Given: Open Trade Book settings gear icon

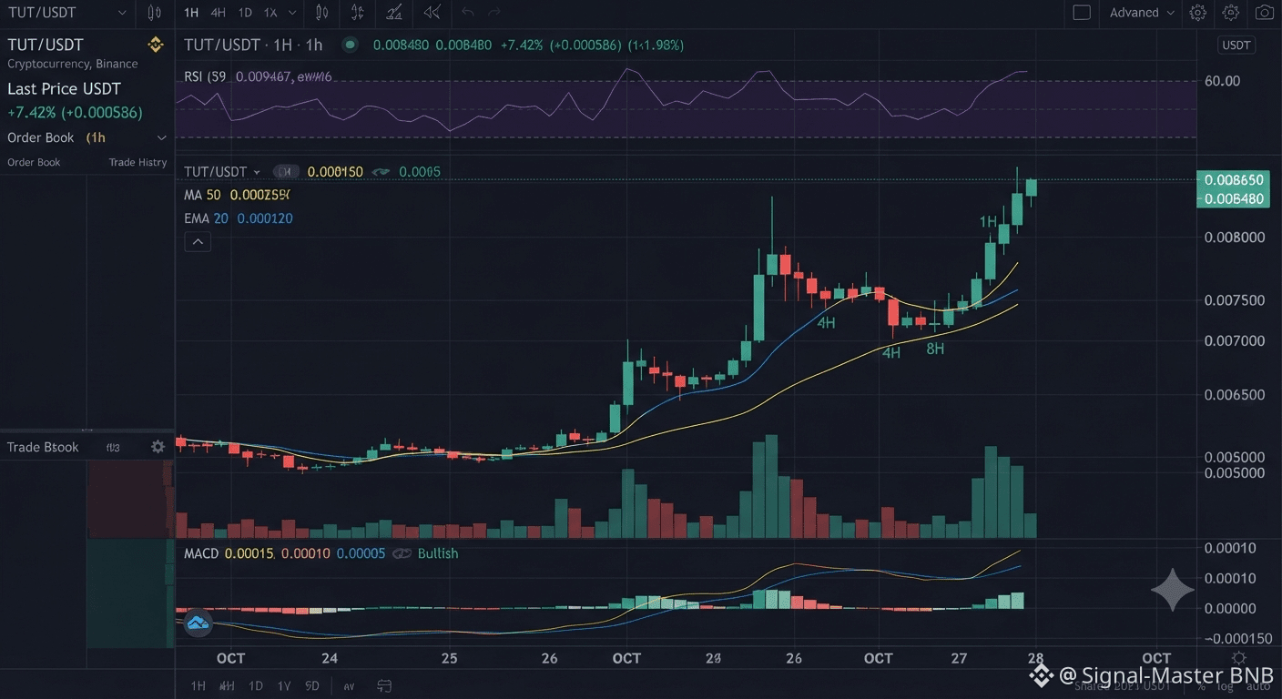Looking at the screenshot, I should pyautogui.click(x=158, y=447).
